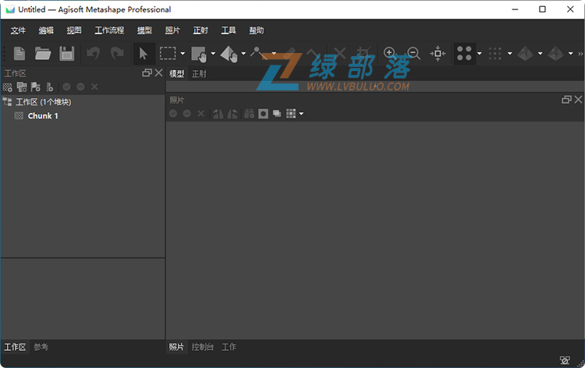The width and height of the screenshot is (585, 368).
Task: Open the 工具 menu
Action: pyautogui.click(x=229, y=30)
